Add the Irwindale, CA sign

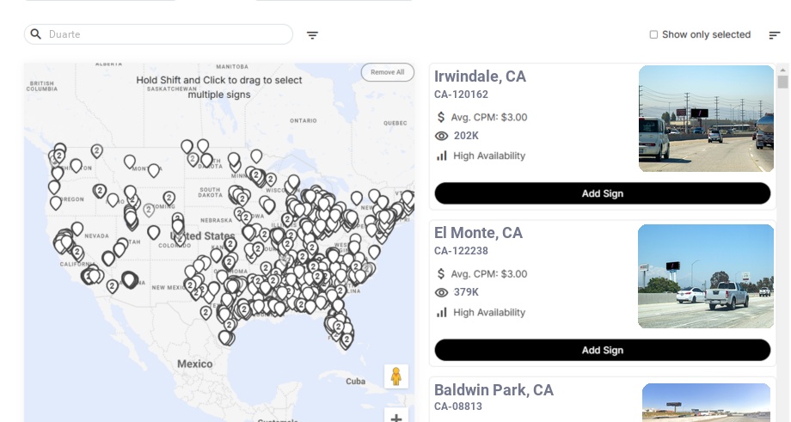point(602,193)
